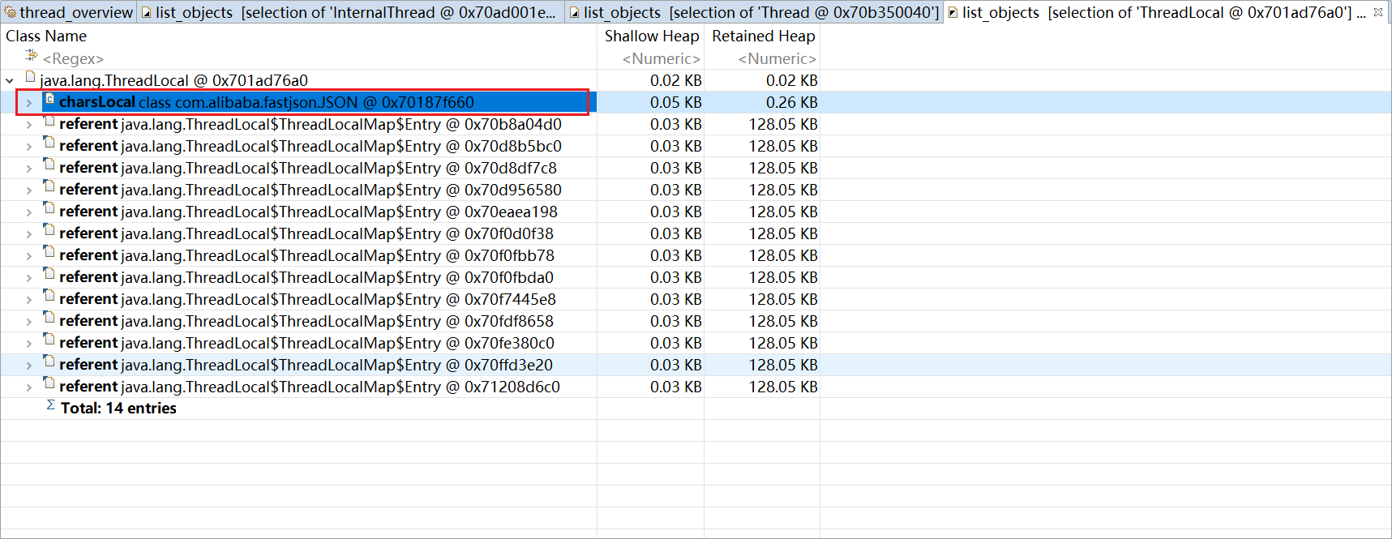Screen dimensions: 1392x539
Task: Expand referent Entry @ 0x70f0d0f38
Action: (x=29, y=234)
